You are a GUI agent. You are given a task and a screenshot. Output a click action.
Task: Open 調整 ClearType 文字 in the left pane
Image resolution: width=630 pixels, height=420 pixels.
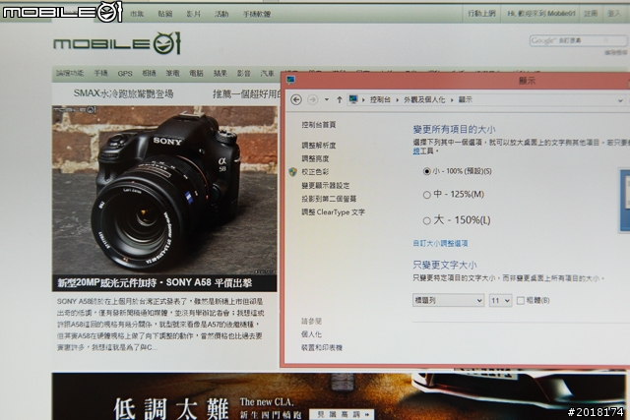(333, 212)
